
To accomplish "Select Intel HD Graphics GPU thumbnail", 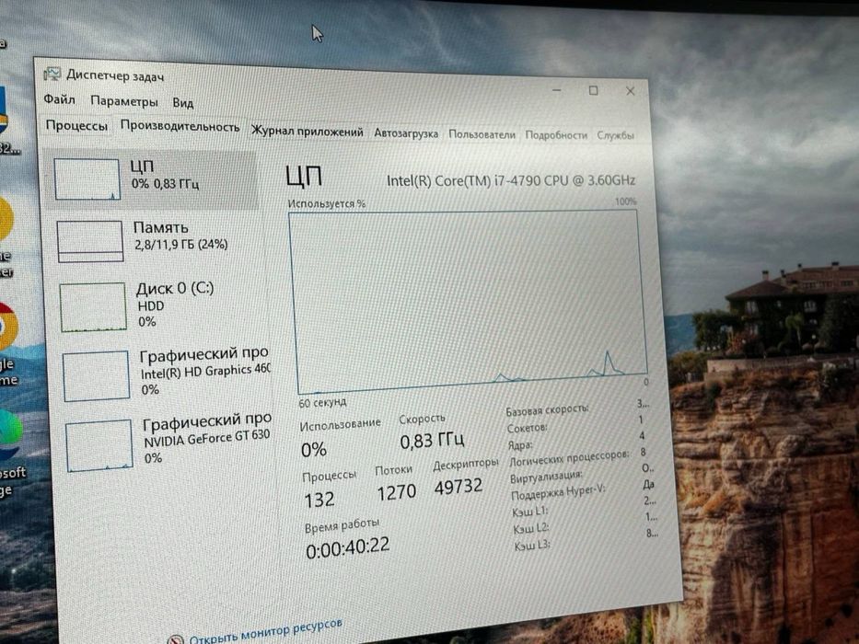I will [x=97, y=376].
